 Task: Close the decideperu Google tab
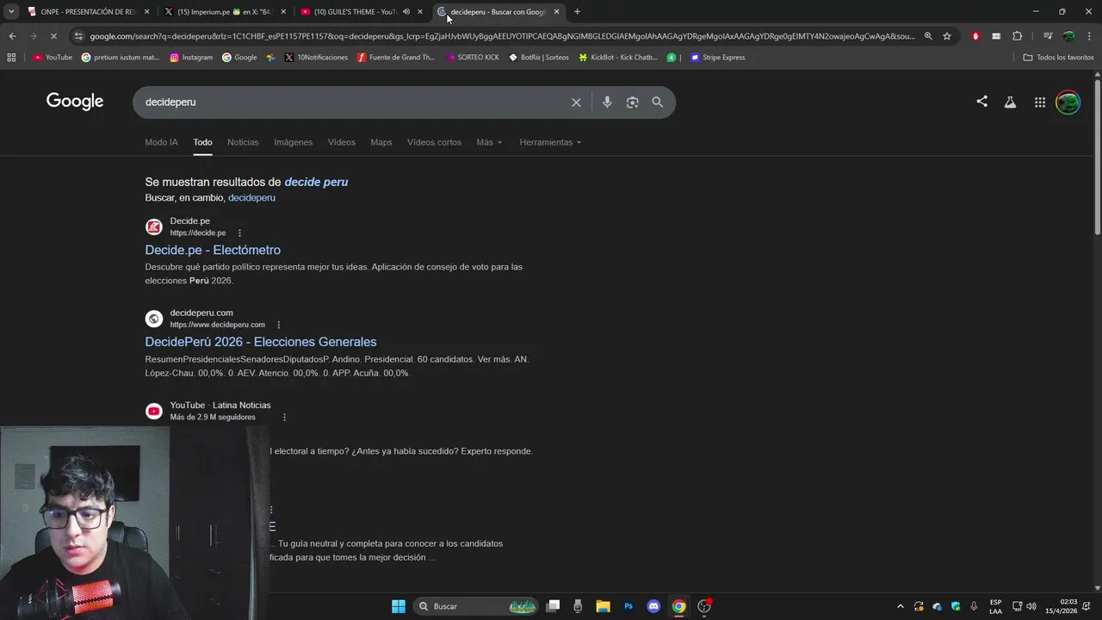coord(557,12)
